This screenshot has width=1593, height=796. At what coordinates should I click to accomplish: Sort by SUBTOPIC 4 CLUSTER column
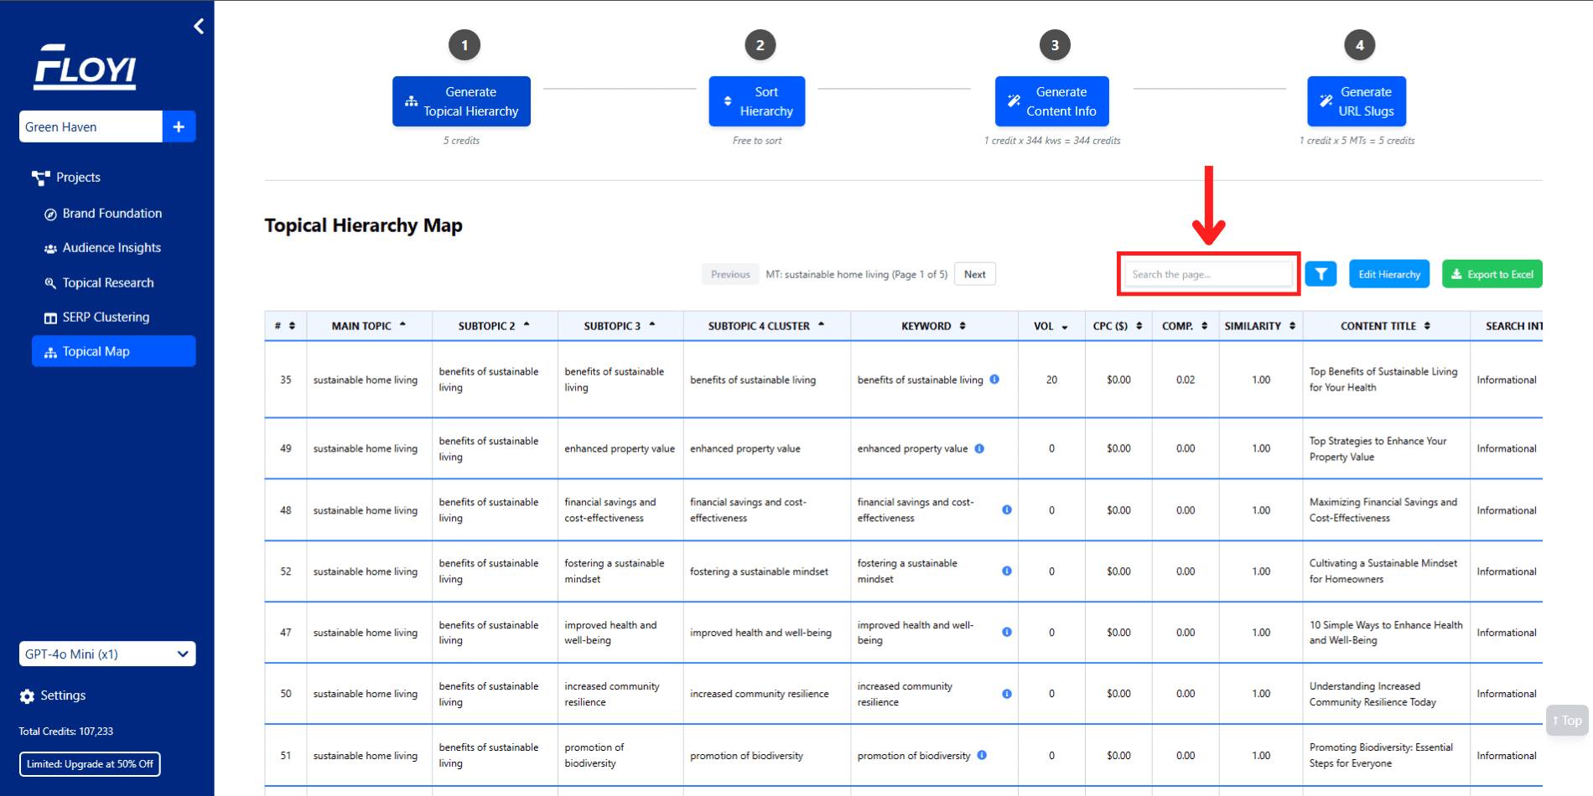(766, 326)
